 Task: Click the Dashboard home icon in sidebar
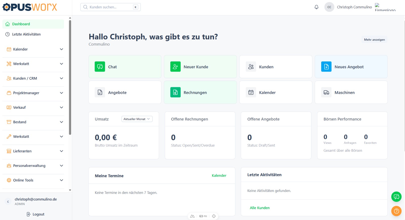pos(8,24)
